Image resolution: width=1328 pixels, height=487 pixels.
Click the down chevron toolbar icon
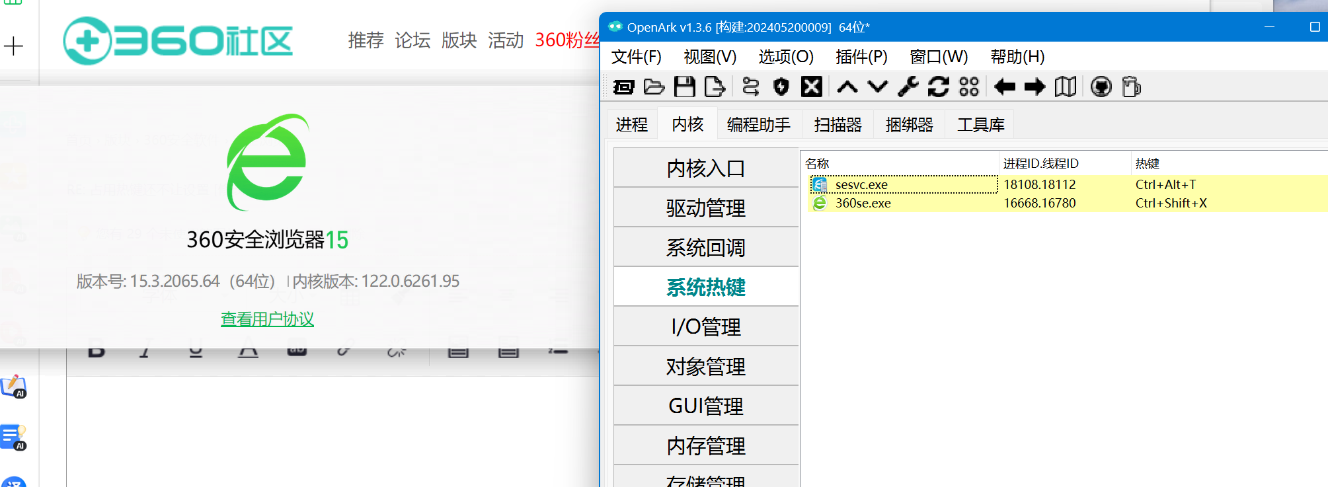pyautogui.click(x=878, y=87)
